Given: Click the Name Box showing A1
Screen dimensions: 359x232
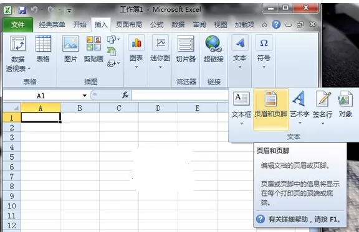Looking at the screenshot, I should pyautogui.click(x=41, y=96).
